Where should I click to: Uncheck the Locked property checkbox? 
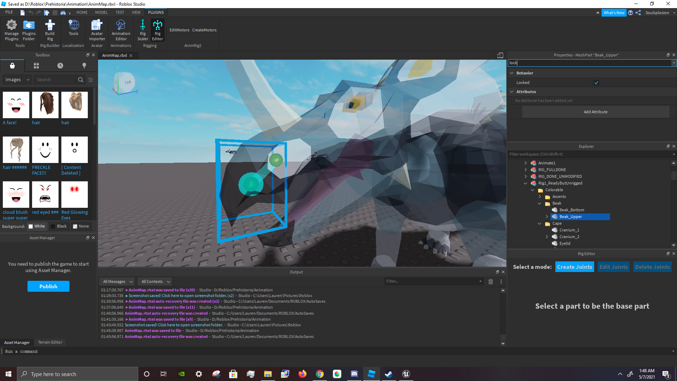596,83
